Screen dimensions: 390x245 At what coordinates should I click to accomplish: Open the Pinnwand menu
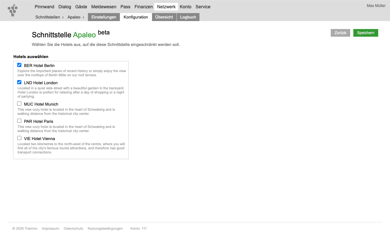45,7
